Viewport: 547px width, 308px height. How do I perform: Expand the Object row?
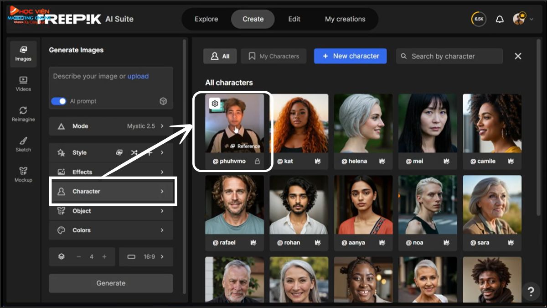111,211
